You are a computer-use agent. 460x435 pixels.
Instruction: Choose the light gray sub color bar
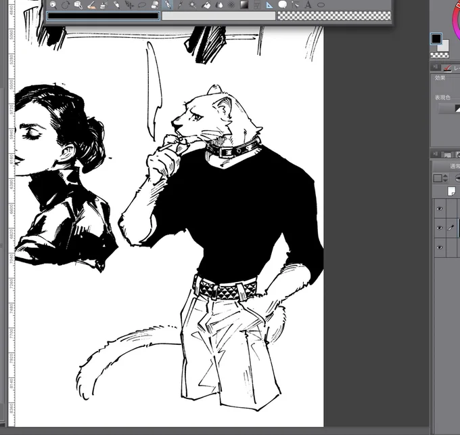point(218,16)
